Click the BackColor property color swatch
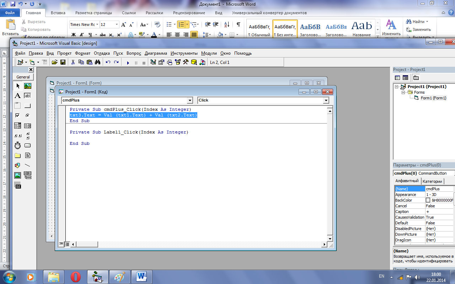Viewport: 455px width, 284px height. pyautogui.click(x=428, y=200)
